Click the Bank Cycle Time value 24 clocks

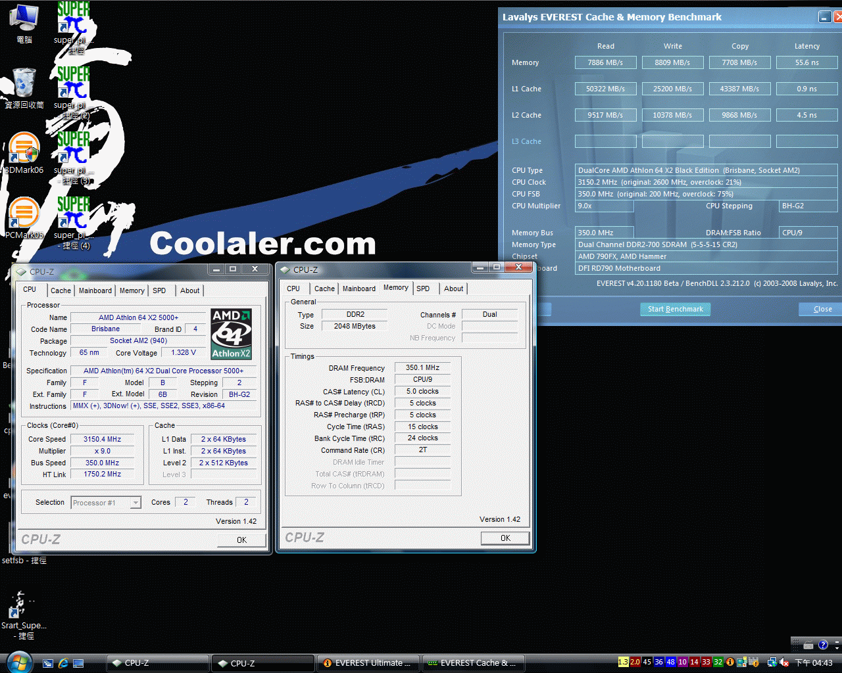tap(422, 438)
